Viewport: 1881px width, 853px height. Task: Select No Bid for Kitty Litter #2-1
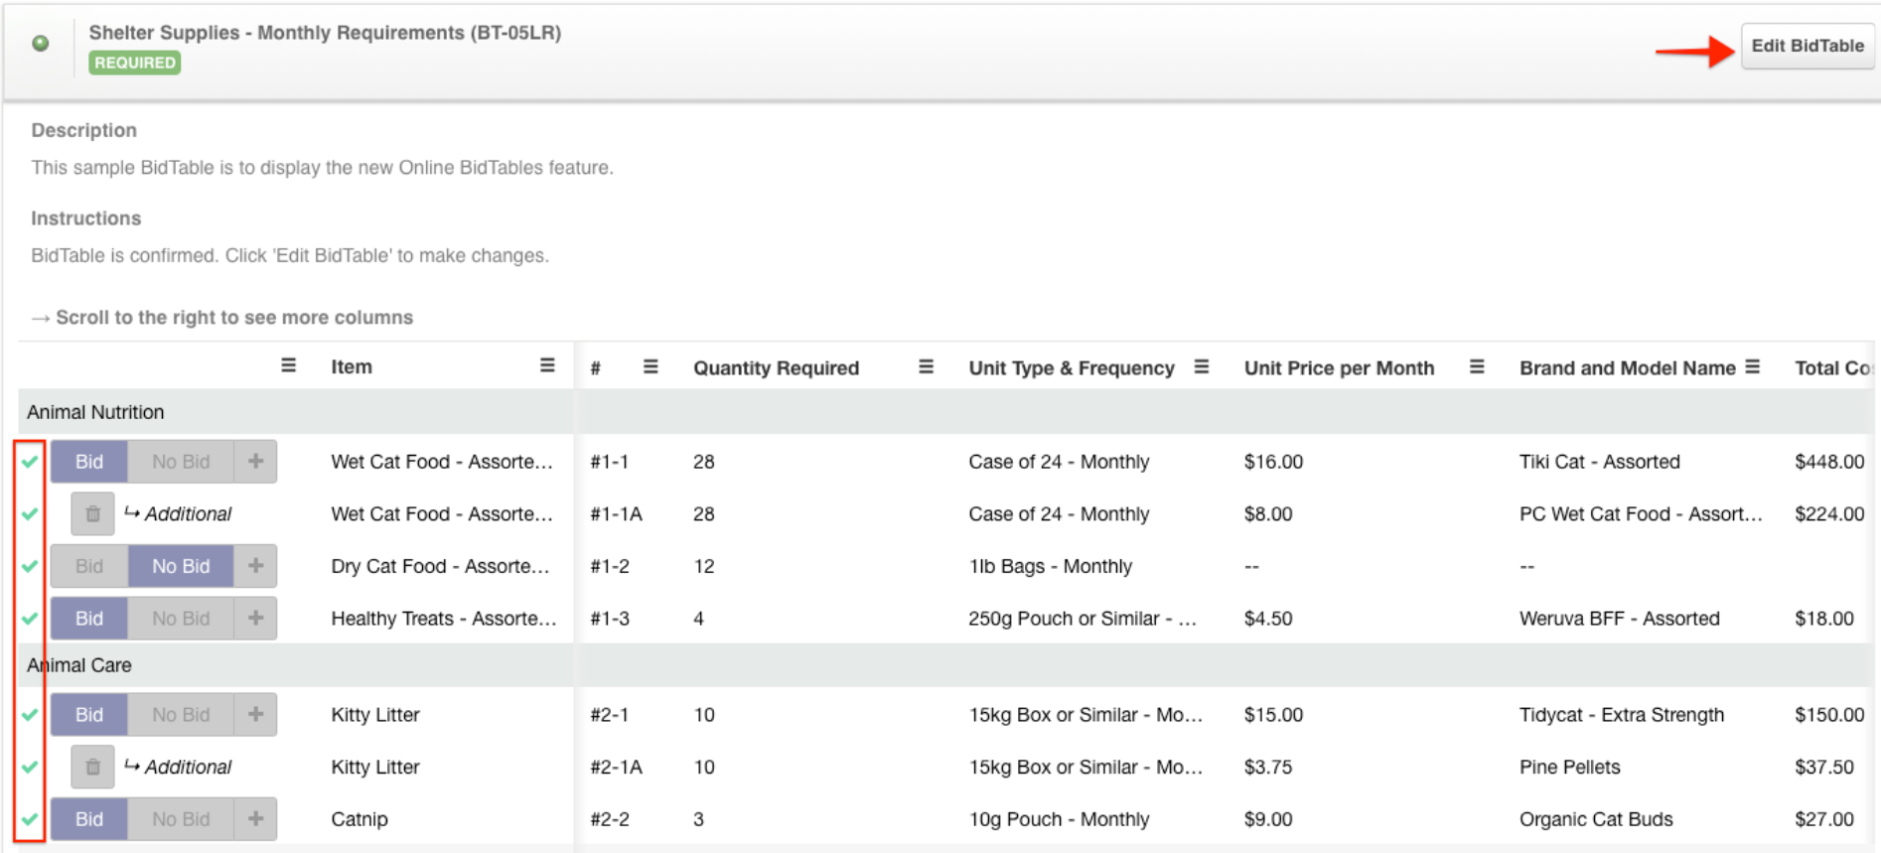[x=181, y=715]
